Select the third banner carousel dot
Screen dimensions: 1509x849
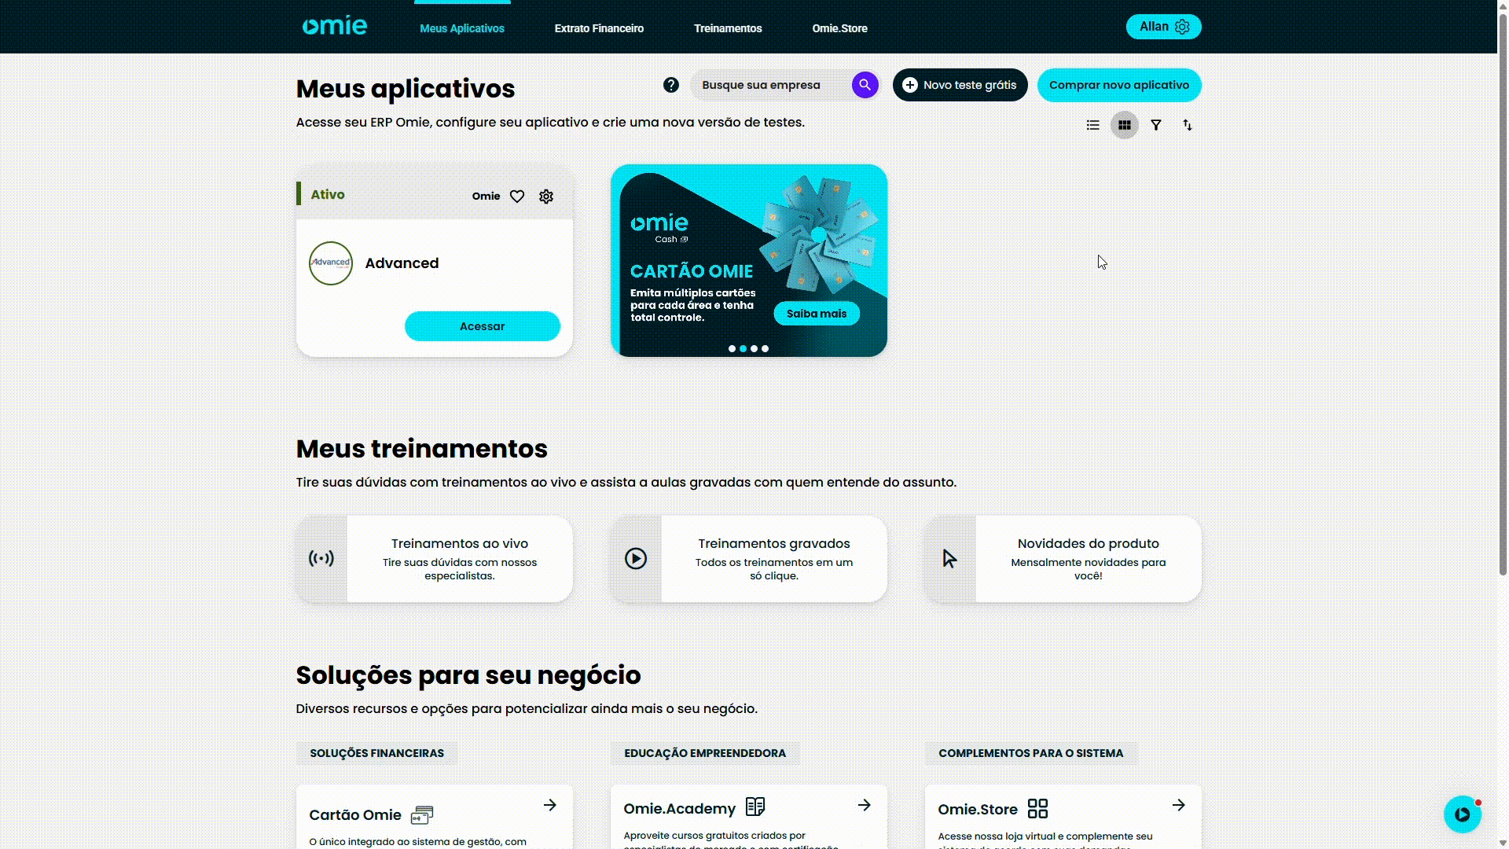(754, 348)
